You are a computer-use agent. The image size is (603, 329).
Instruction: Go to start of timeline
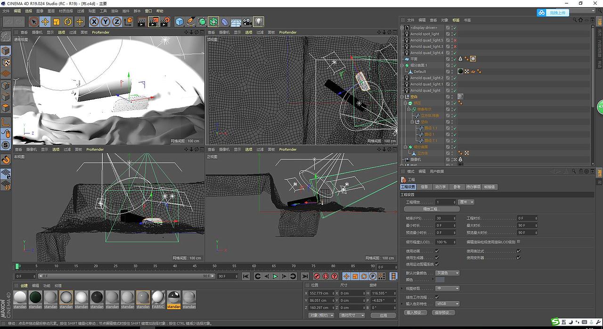coord(246,276)
